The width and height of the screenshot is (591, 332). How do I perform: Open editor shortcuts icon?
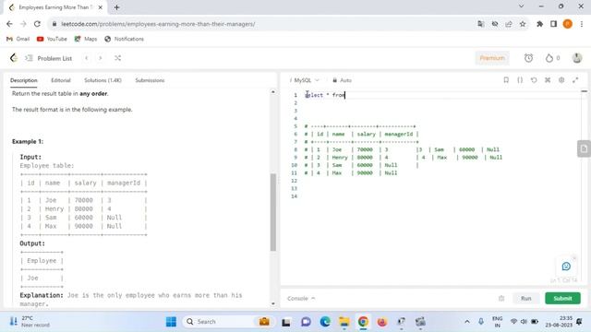pyautogui.click(x=548, y=80)
